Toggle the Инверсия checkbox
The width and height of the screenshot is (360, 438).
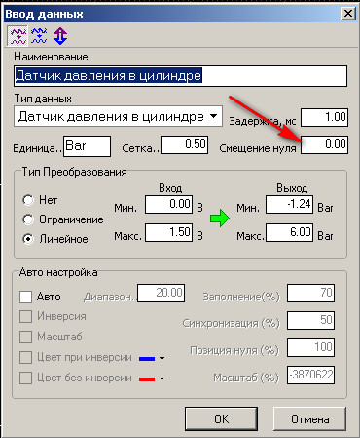pos(25,316)
